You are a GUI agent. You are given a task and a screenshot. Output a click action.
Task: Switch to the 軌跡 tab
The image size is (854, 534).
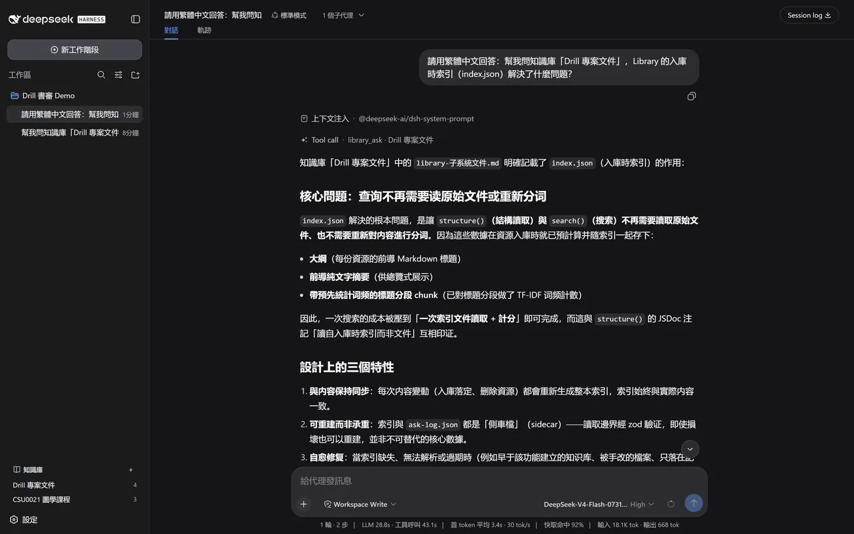tap(204, 30)
